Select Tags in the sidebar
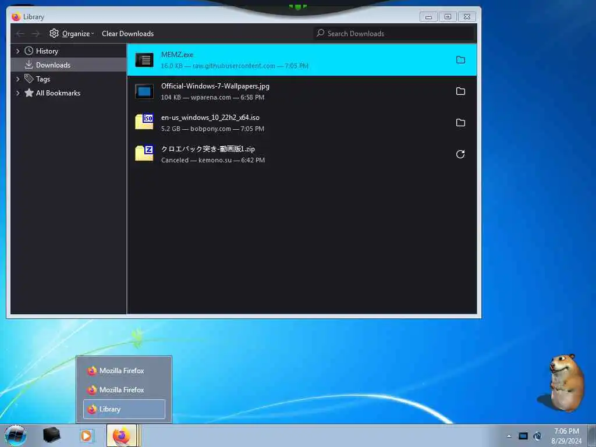 (69, 79)
